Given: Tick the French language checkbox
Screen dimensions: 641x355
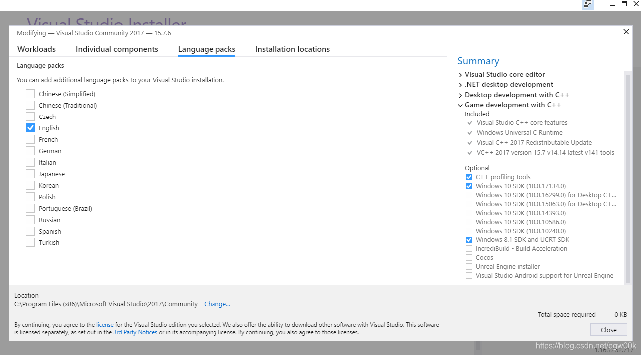Looking at the screenshot, I should pos(30,139).
